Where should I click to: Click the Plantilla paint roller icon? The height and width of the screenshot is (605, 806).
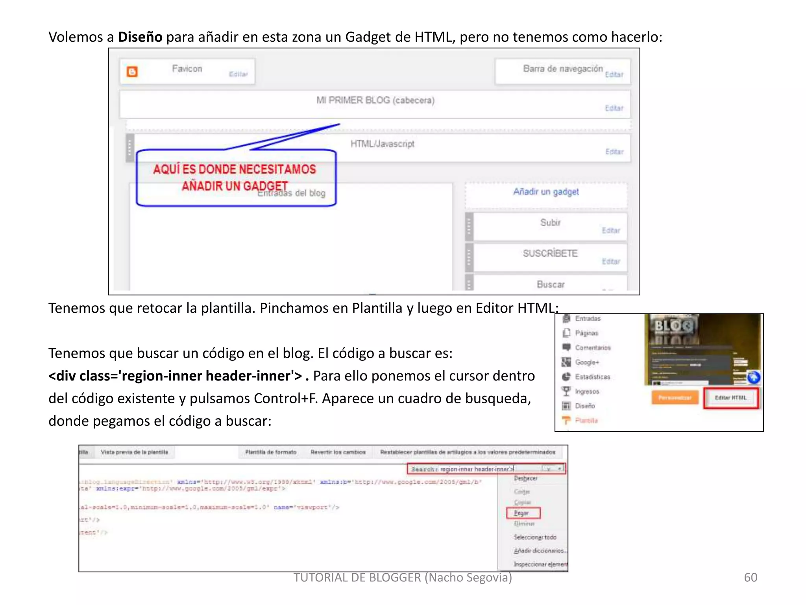566,420
